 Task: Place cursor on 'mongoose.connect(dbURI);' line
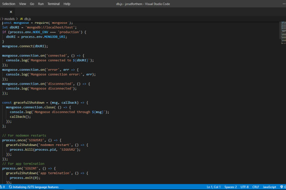pyautogui.click(x=25, y=46)
